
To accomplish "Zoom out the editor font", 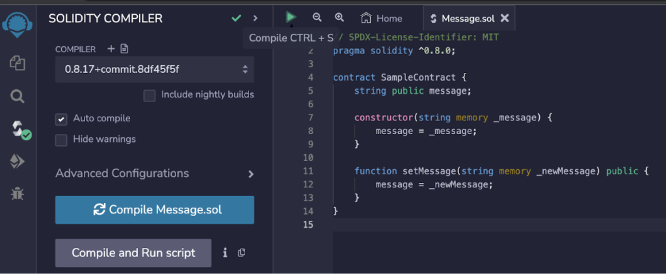I will pyautogui.click(x=317, y=18).
